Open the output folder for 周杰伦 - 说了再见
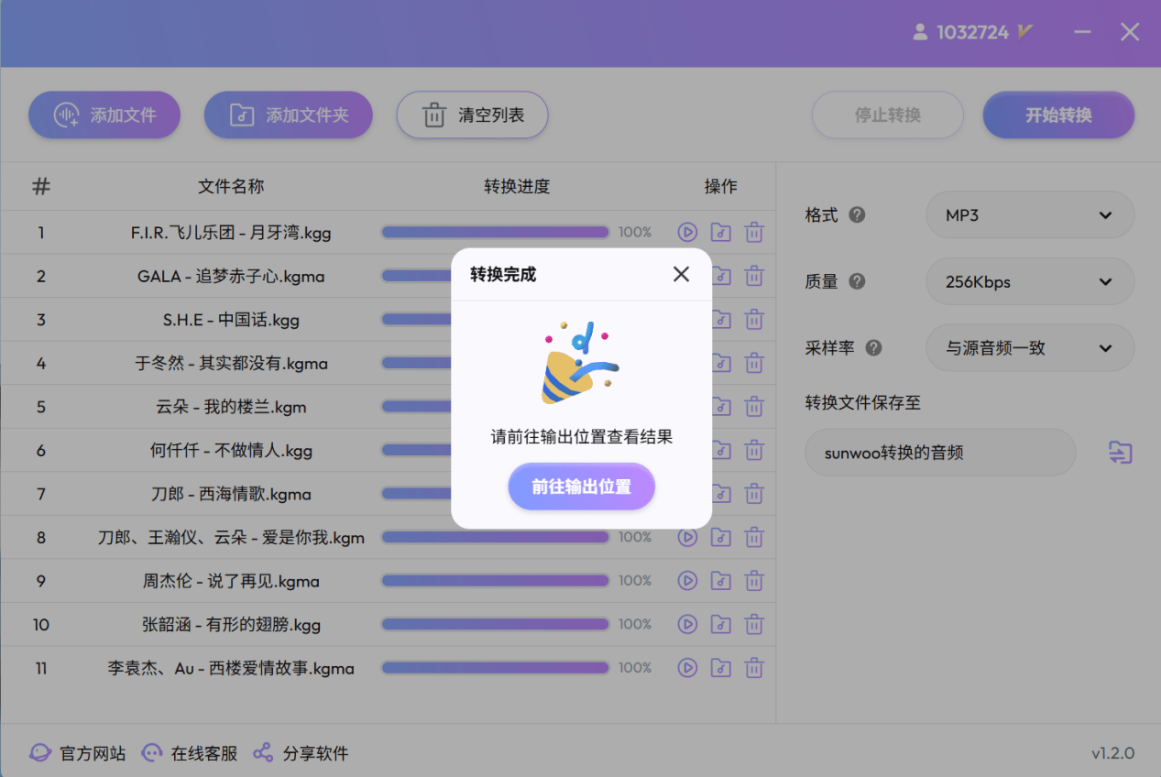 [x=721, y=581]
